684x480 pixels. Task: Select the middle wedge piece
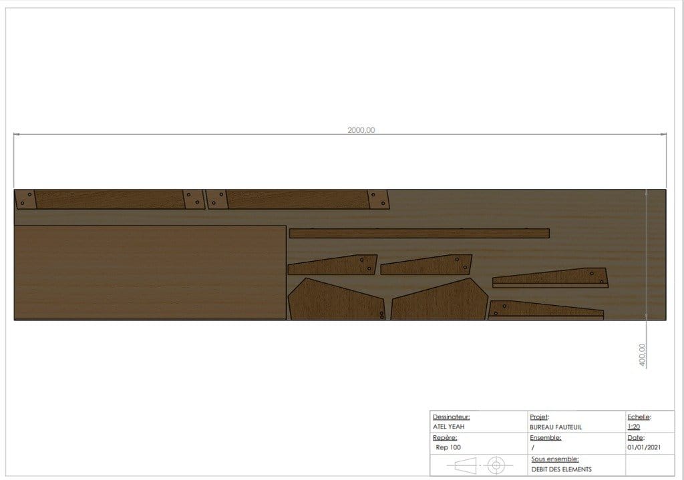tap(426, 264)
